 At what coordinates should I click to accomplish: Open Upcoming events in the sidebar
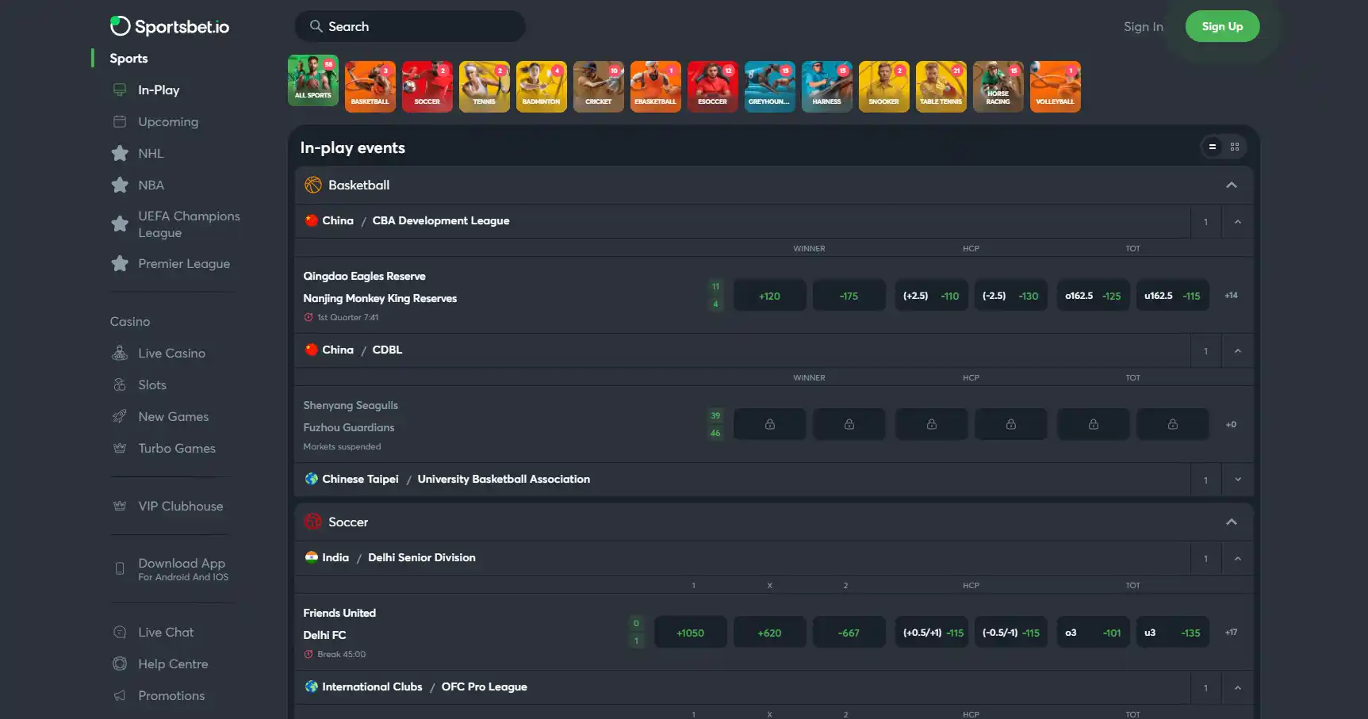pyautogui.click(x=168, y=121)
